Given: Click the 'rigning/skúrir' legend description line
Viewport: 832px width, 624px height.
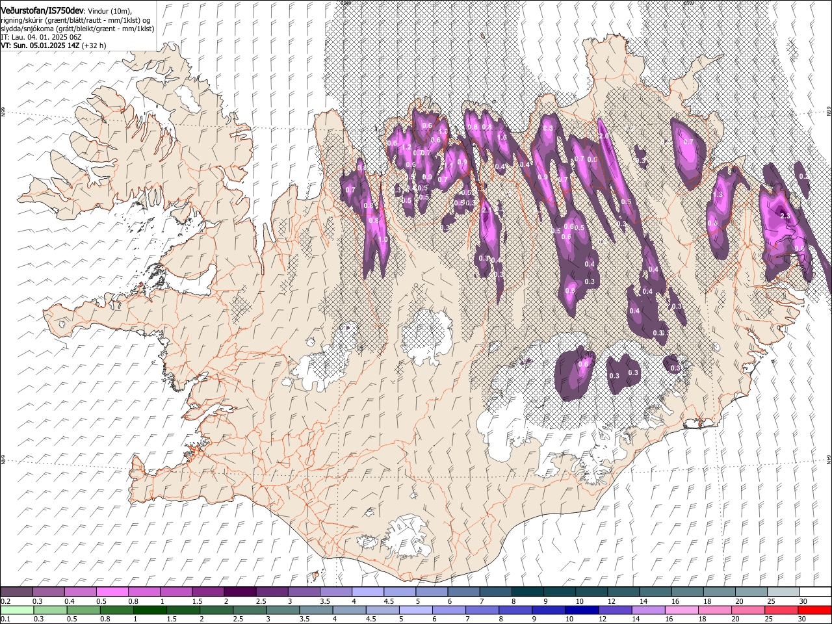Looking at the screenshot, I should click(75, 20).
